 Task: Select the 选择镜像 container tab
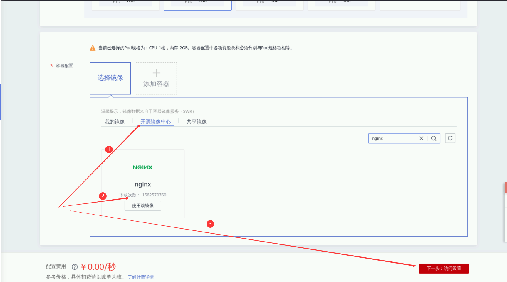pyautogui.click(x=110, y=78)
